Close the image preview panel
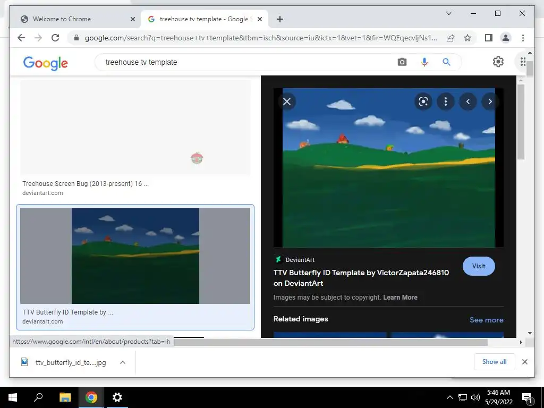This screenshot has width=544, height=408. [286, 101]
